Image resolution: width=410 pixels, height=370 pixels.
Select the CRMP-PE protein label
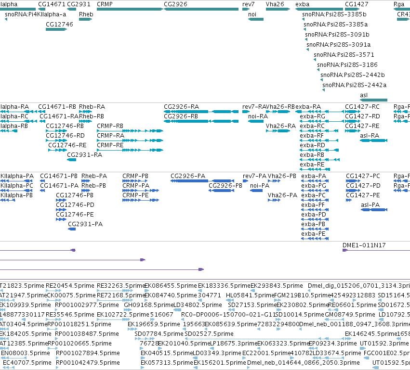(135, 195)
